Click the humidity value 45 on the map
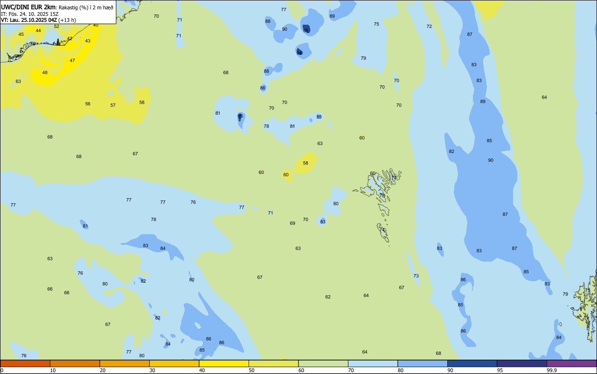The image size is (597, 374). pyautogui.click(x=21, y=35)
